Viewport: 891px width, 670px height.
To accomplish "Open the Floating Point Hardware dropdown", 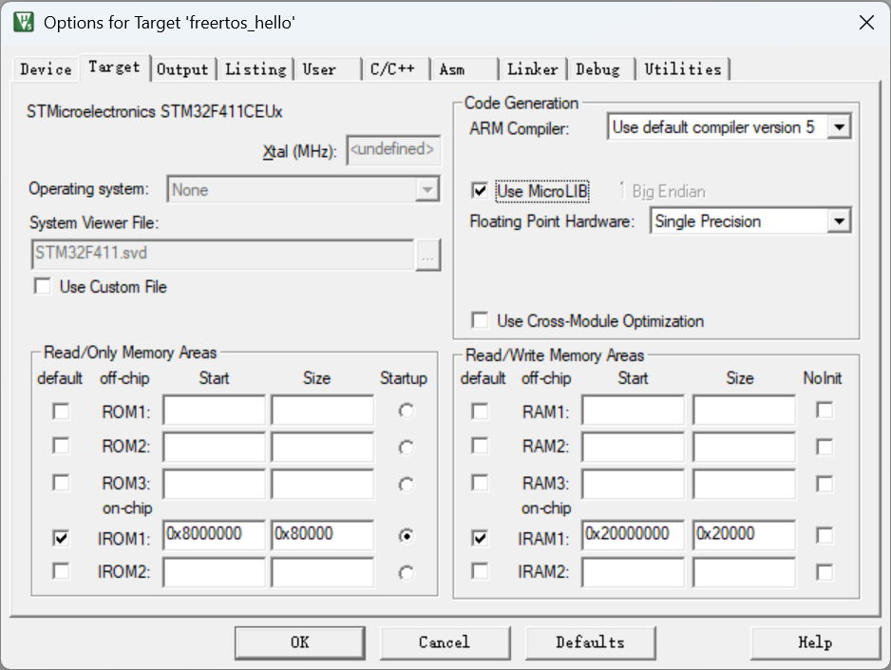I will coord(840,221).
